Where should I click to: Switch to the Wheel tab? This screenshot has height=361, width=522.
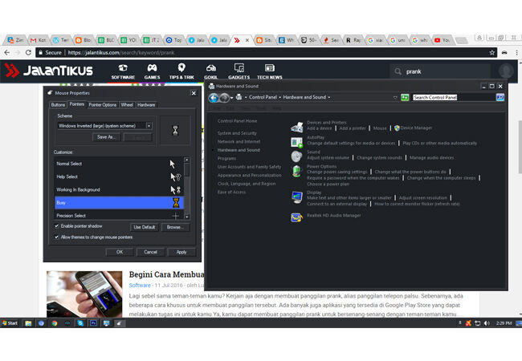tap(127, 105)
